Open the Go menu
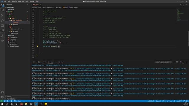 [23, 1]
